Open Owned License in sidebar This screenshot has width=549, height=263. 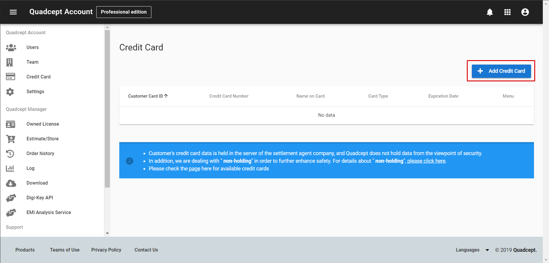point(43,124)
